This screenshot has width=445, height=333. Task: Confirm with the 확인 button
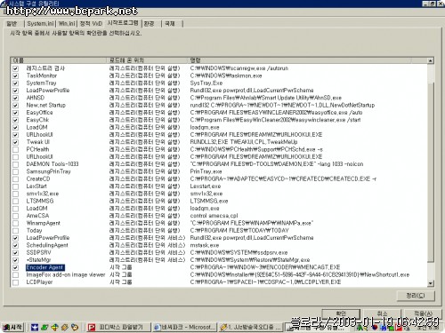[x=341, y=313]
